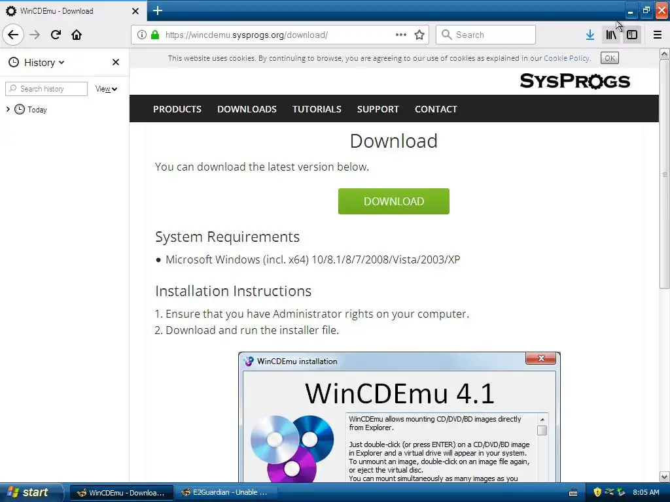Click the vertical page scrollbar thumb
This screenshot has width=670, height=502.
[x=664, y=174]
